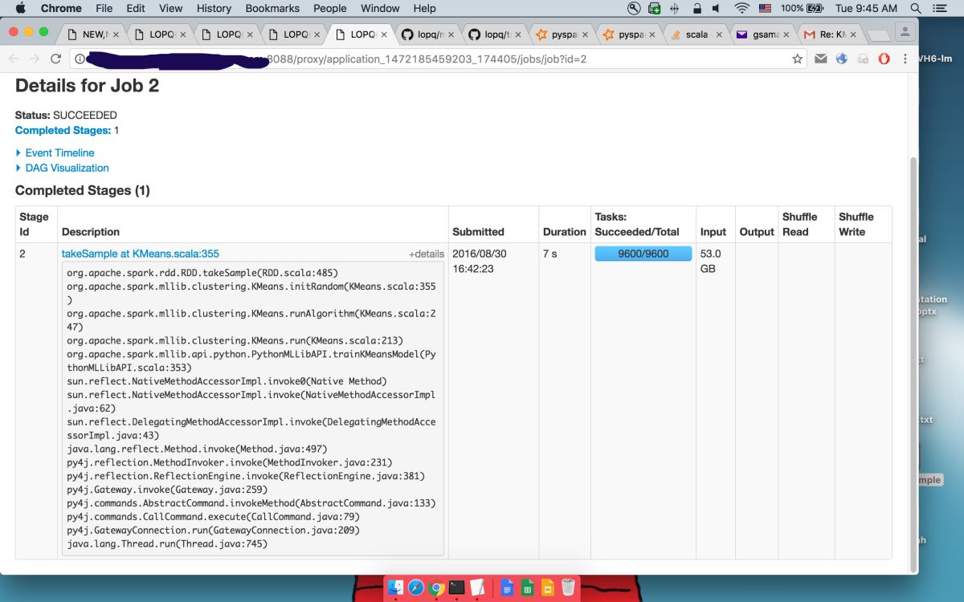Screen dimensions: 964x602
Task: Click the printer extension icon
Action: click(x=863, y=59)
